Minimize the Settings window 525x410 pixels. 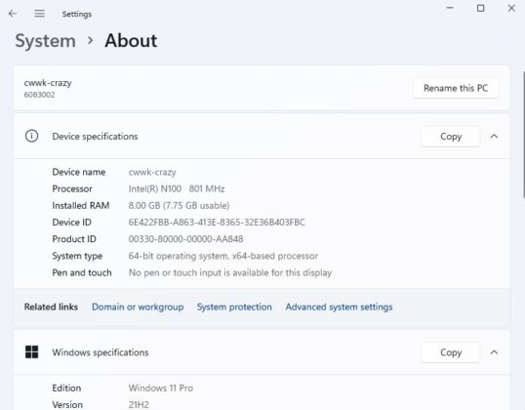tap(450, 8)
